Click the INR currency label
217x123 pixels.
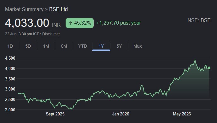point(56,25)
